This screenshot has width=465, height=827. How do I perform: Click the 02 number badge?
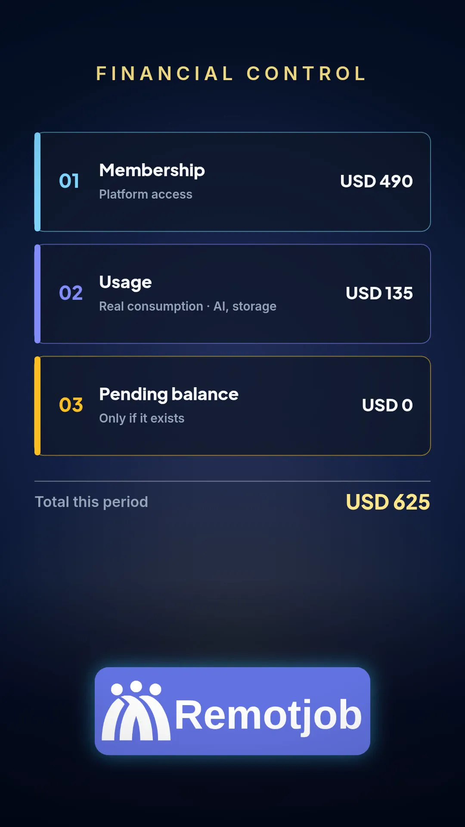click(x=71, y=293)
